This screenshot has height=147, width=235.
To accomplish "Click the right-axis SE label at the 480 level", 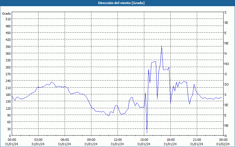I will pos(226,23).
